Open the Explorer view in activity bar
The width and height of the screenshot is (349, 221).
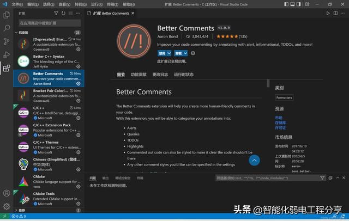pos(7,13)
